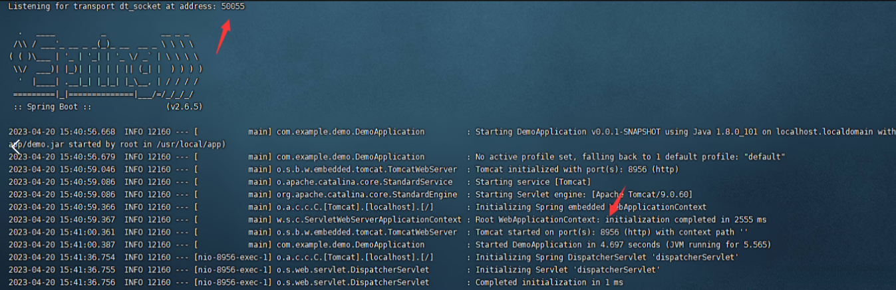Viewport: 896px width, 290px height.
Task: Click 'initialization completed in 2555 ms' text
Action: [686, 219]
